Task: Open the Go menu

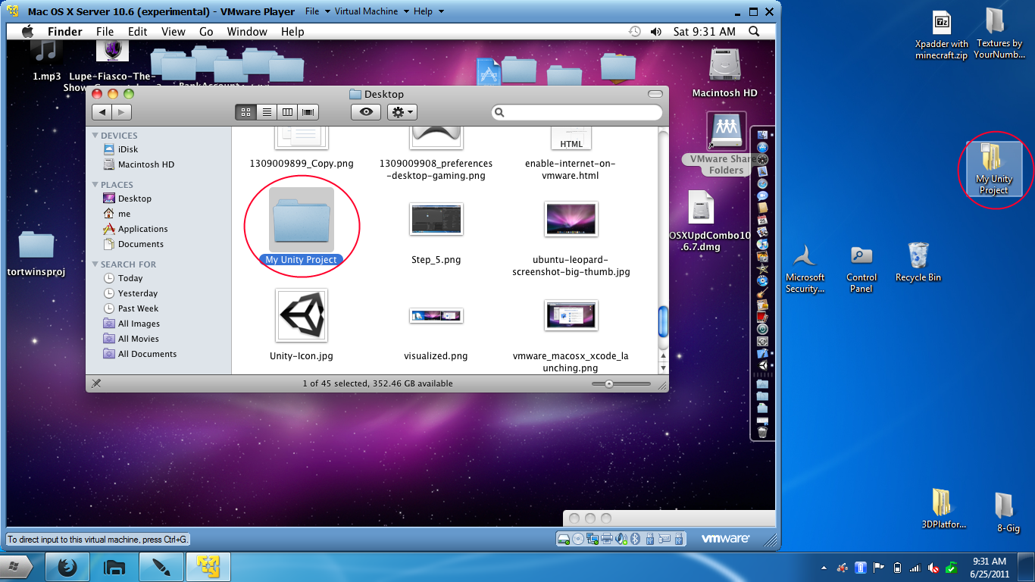Action: 206,32
